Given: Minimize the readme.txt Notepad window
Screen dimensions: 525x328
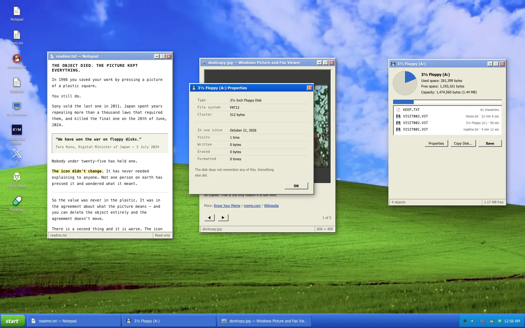Looking at the screenshot, I should (157, 57).
